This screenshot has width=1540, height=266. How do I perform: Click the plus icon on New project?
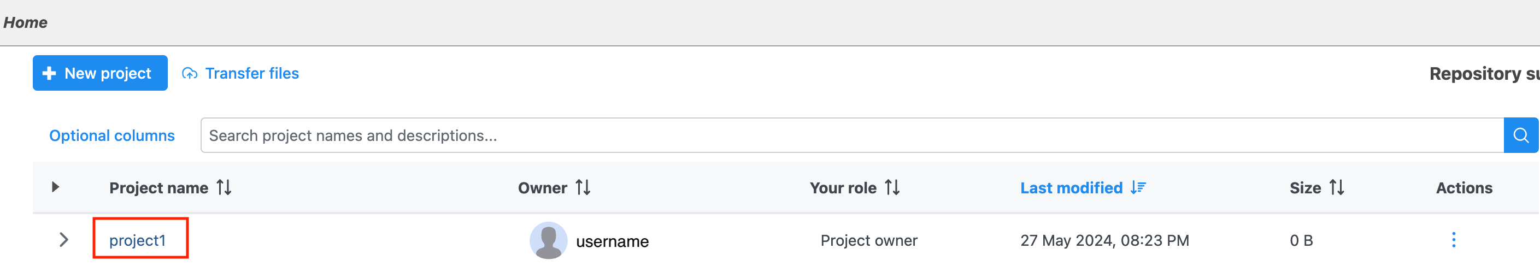click(x=50, y=73)
